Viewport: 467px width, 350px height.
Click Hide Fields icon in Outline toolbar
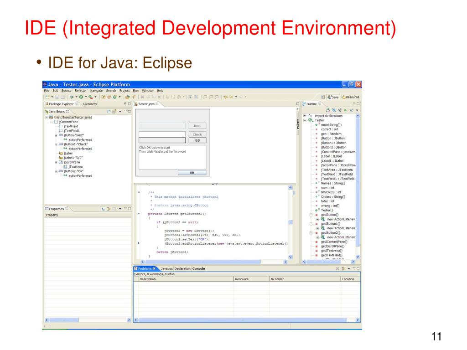(x=334, y=110)
